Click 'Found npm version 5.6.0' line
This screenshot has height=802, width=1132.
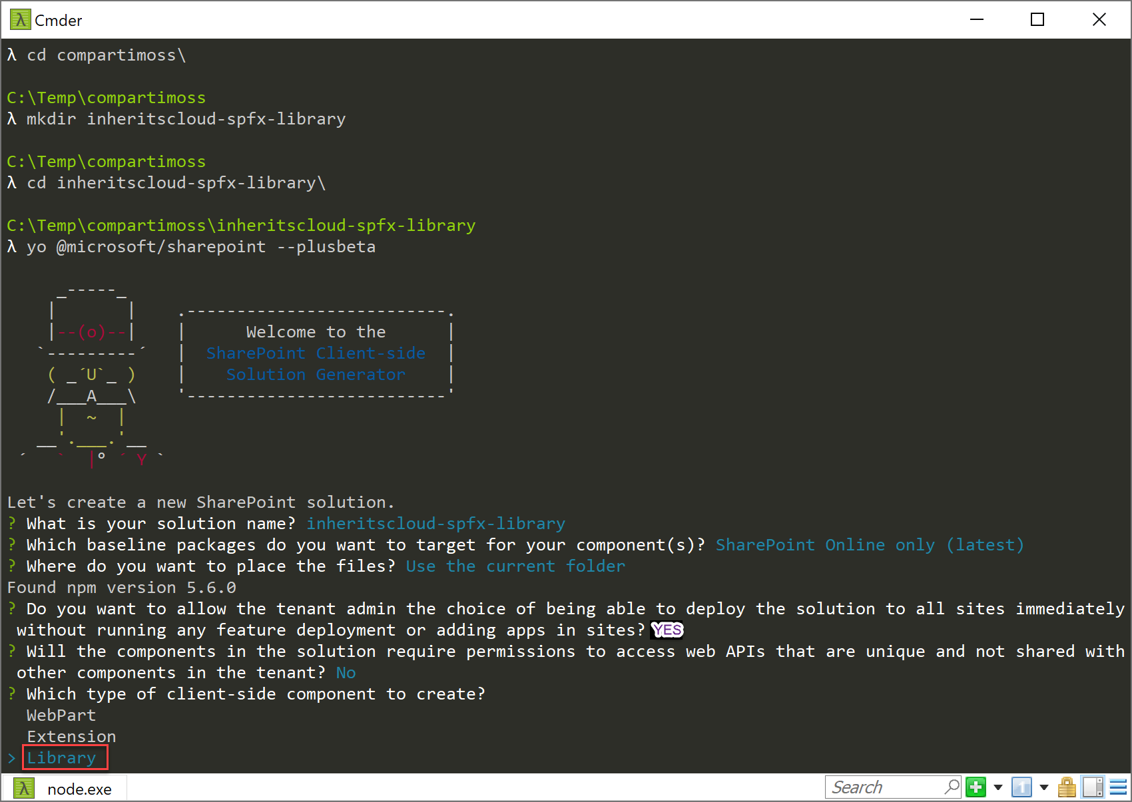[x=121, y=588]
